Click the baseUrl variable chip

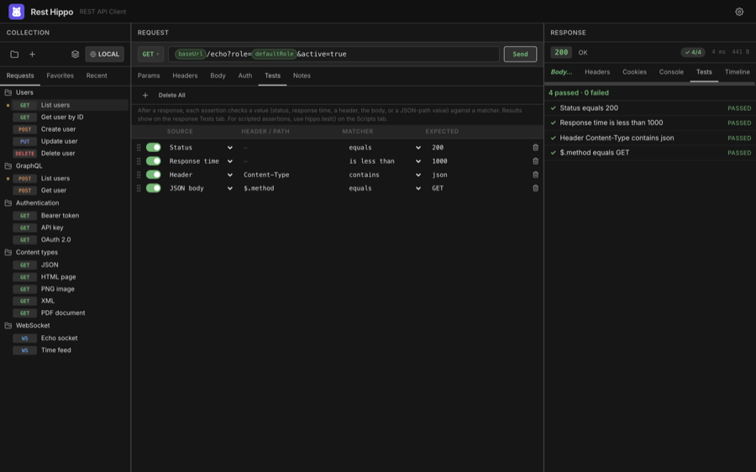(x=191, y=54)
